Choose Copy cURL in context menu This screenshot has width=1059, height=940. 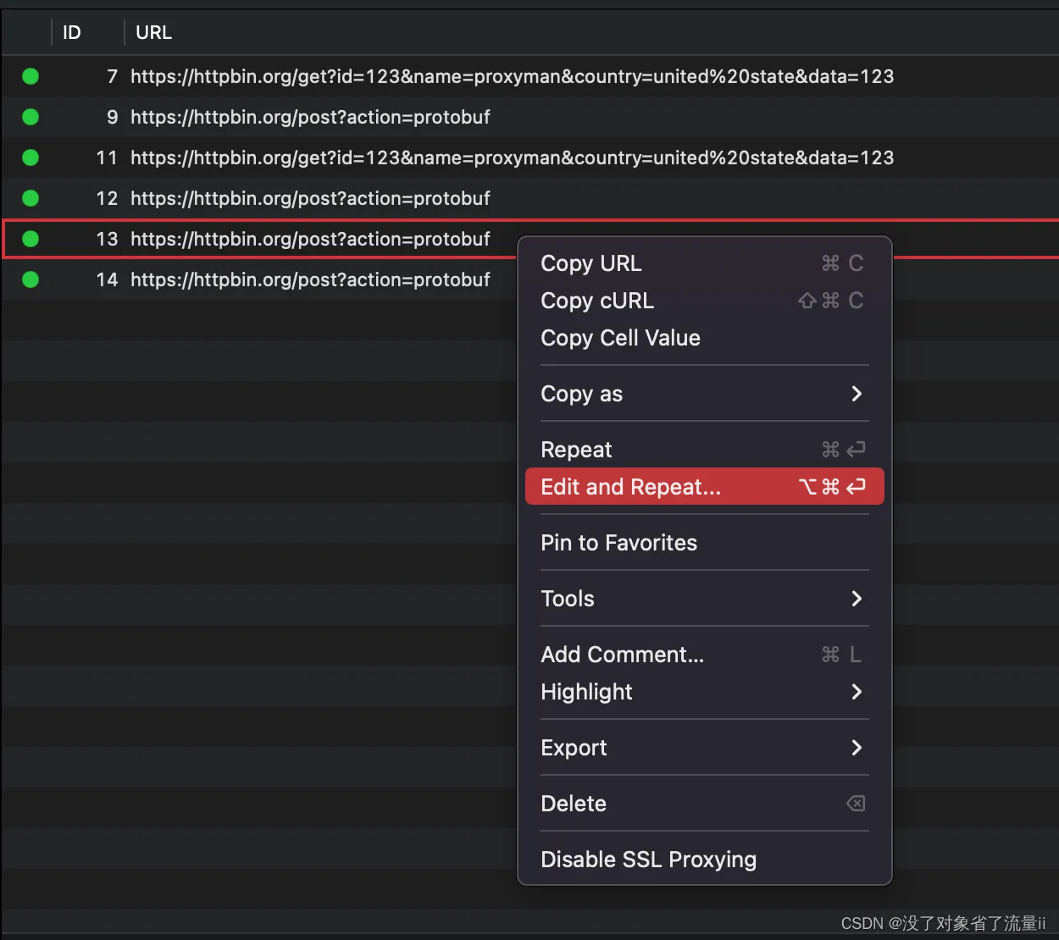[704, 301]
